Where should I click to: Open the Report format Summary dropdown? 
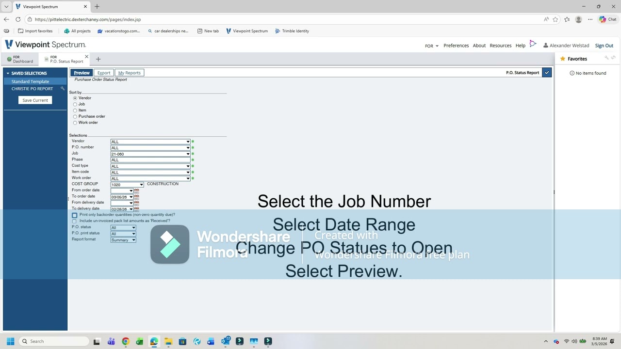[123, 240]
